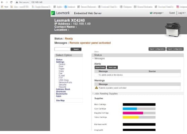This screenshot has height=134, width=187.
Task: Click the Lexmark XC4240 heading
Action: coord(70,20)
